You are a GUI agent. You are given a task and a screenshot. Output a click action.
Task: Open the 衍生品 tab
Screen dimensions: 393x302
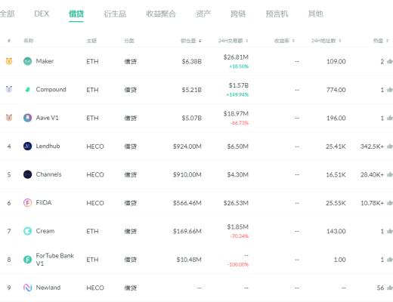click(115, 14)
